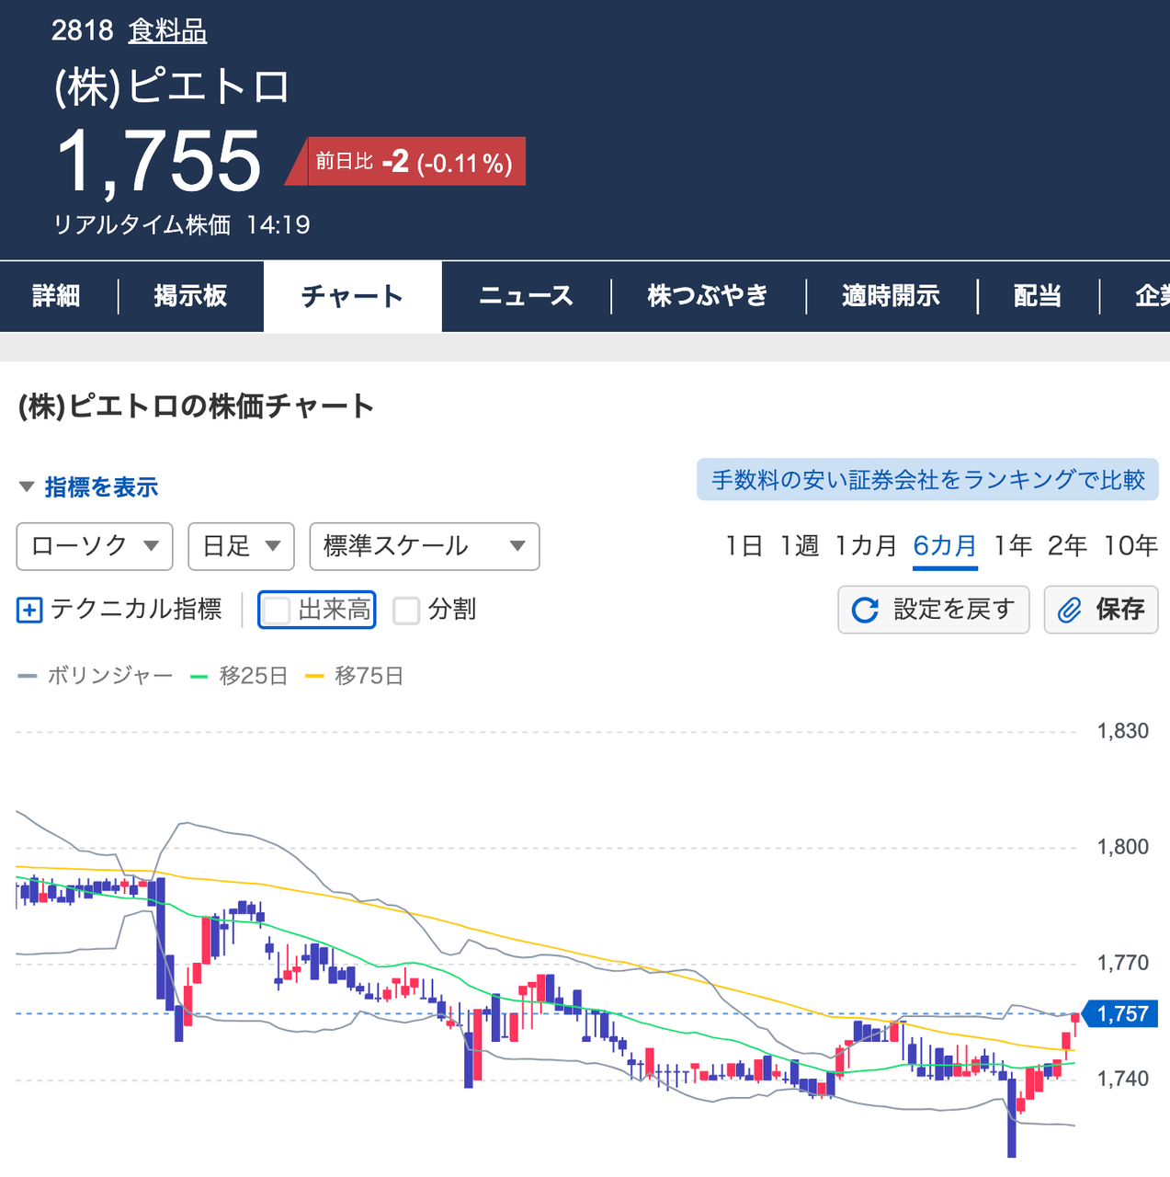Open the 配当 tab
This screenshot has height=1177, width=1170.
[x=1036, y=296]
